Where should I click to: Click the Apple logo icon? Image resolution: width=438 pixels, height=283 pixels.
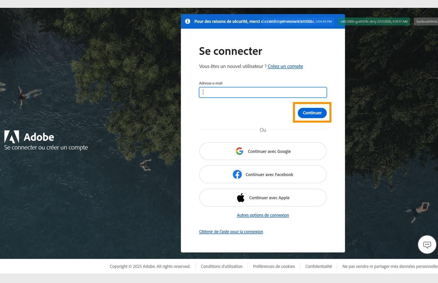pos(241,197)
